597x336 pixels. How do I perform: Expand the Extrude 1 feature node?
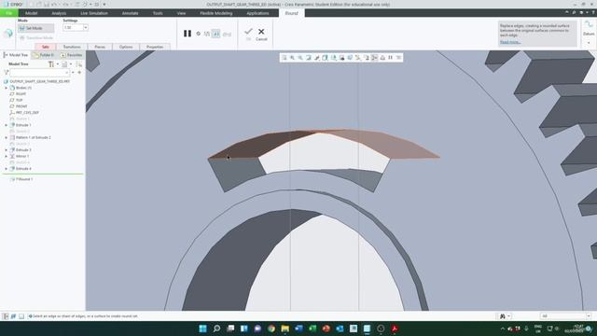(x=7, y=125)
